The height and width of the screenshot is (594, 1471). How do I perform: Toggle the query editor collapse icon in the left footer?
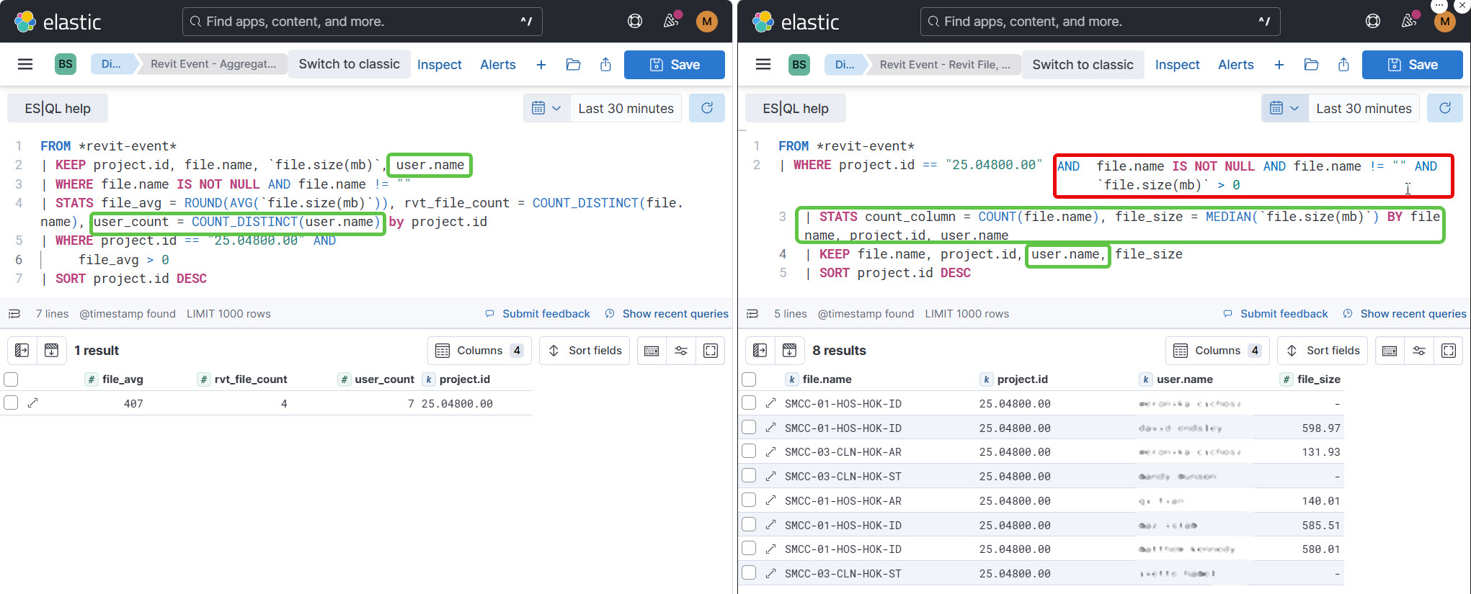click(x=14, y=314)
